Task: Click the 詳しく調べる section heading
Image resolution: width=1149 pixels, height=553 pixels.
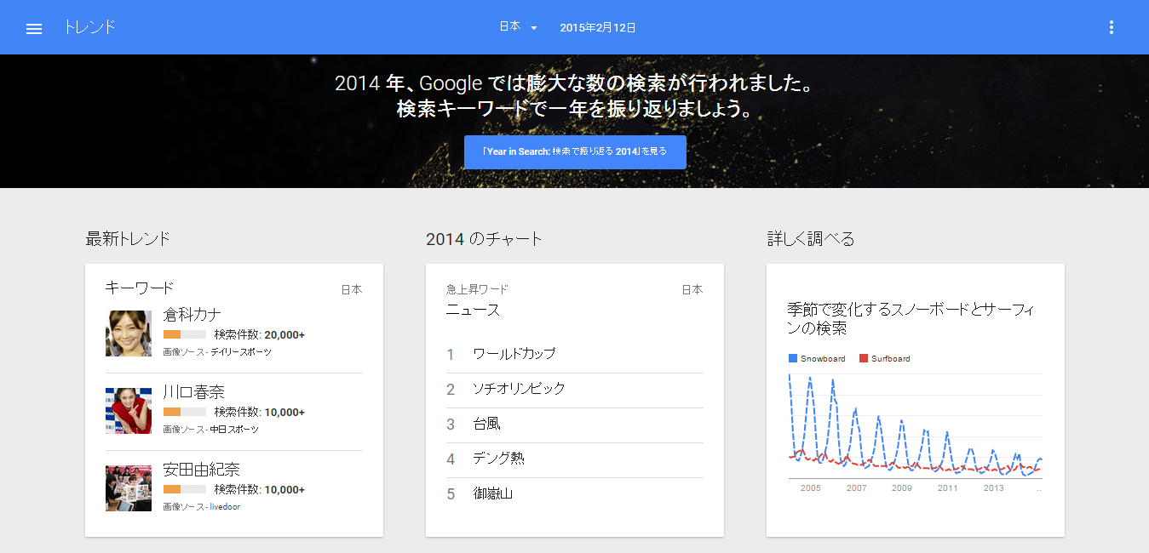Action: pos(811,239)
